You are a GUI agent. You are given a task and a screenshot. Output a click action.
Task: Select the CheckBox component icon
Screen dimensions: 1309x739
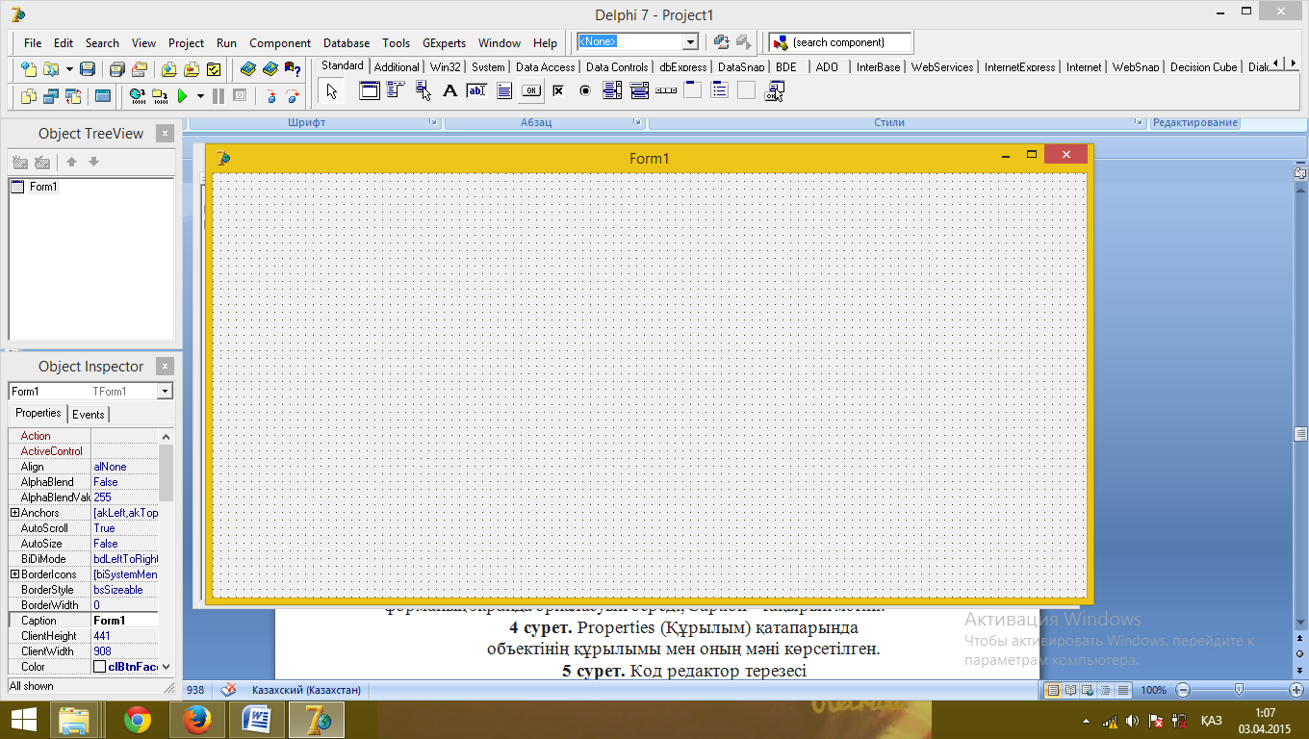point(557,91)
